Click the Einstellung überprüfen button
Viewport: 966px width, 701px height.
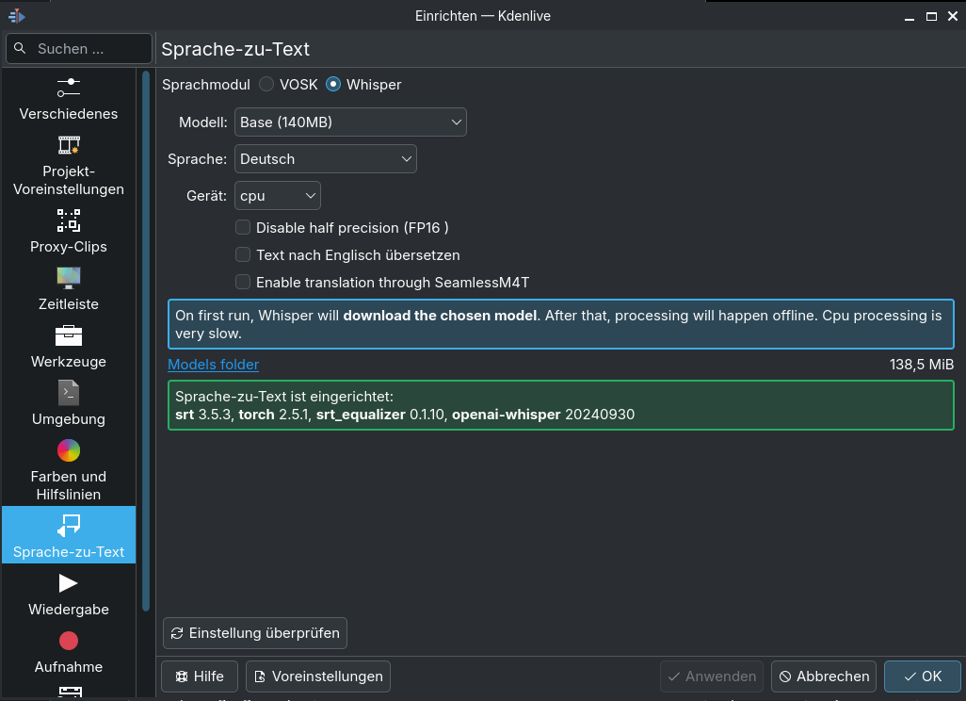coord(255,633)
